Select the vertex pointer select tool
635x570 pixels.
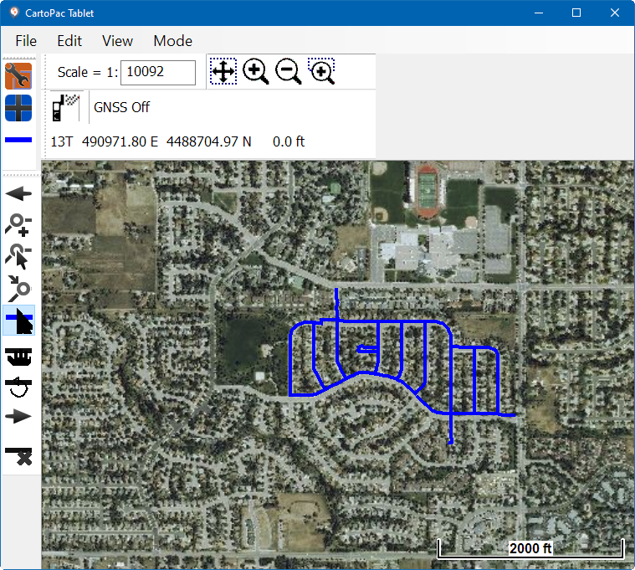coord(18,256)
